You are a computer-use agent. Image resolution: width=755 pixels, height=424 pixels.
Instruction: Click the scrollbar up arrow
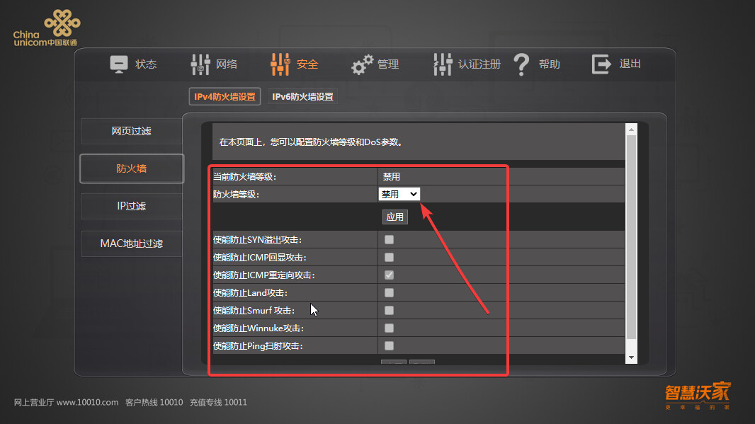click(631, 130)
